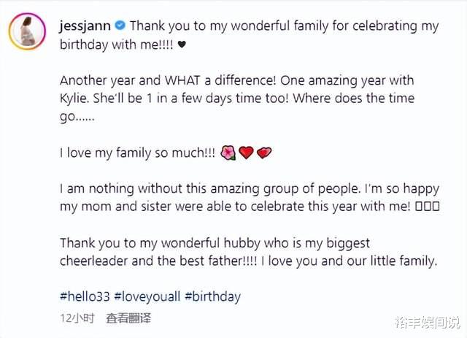Click the middle empty square emoji placeholder
This screenshot has width=467, height=338.
point(428,207)
